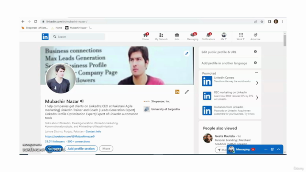
Task: Go back with the browser back arrow
Action: tap(23, 21)
